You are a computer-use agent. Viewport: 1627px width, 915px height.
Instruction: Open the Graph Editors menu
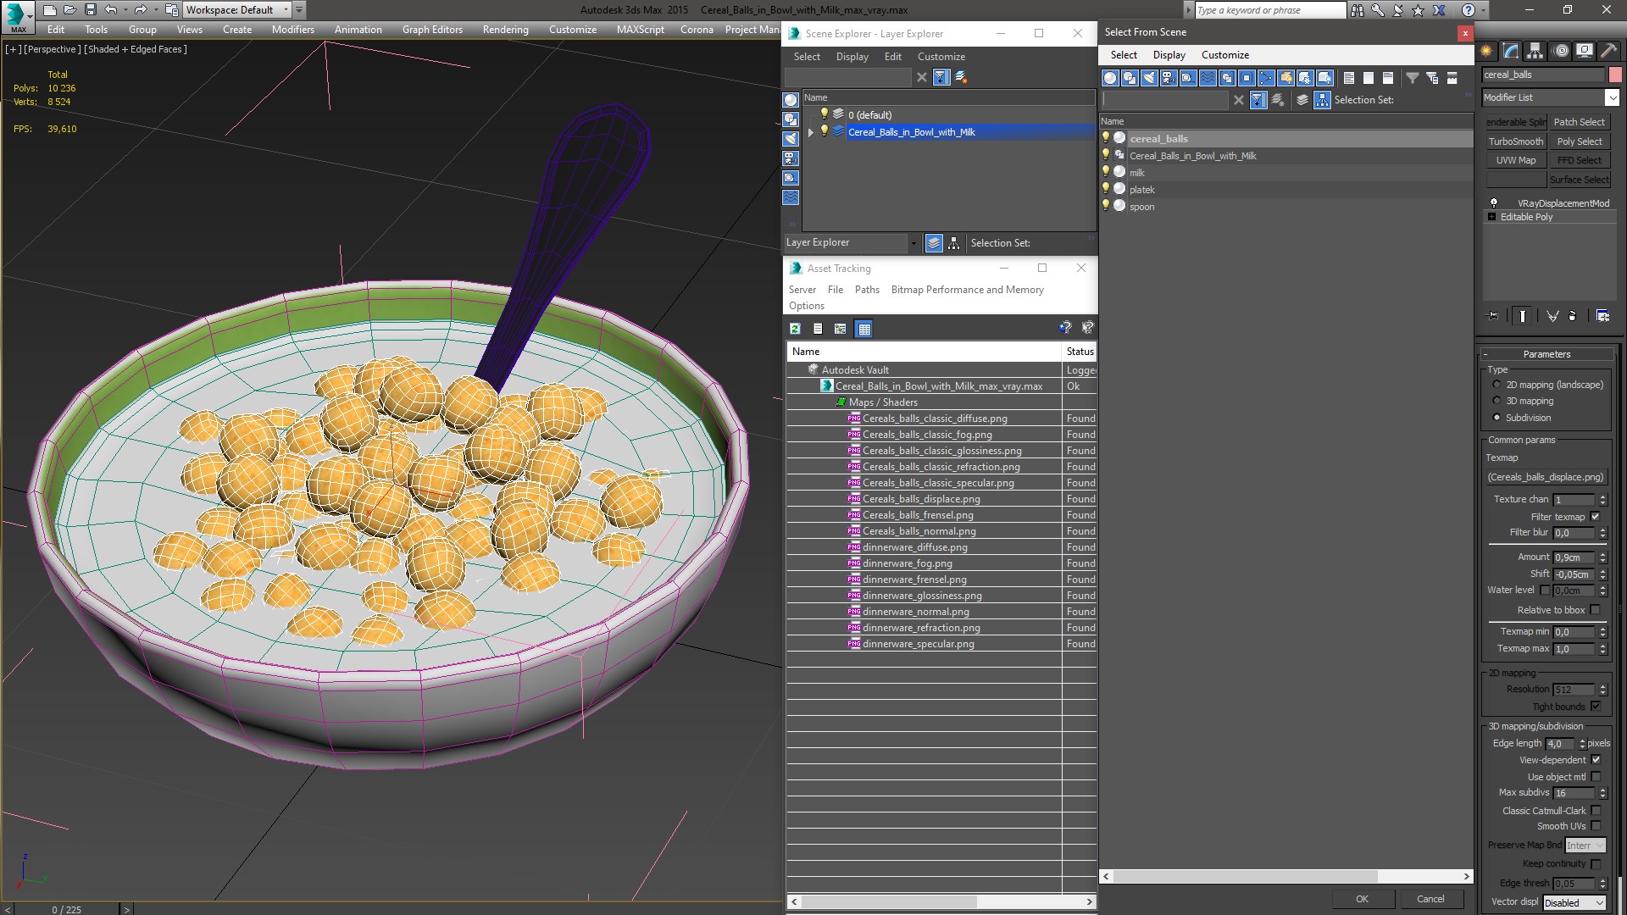[x=432, y=30]
